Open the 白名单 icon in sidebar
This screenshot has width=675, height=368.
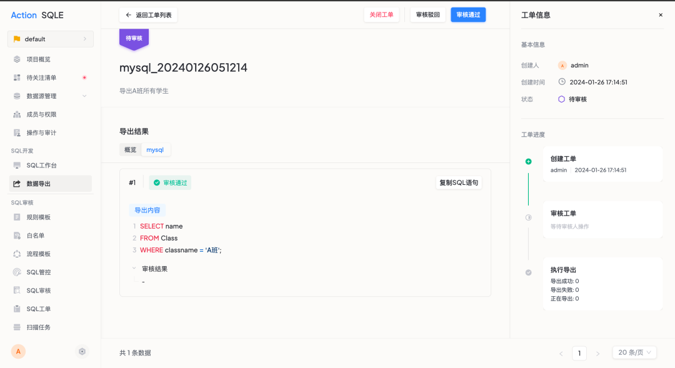(x=17, y=236)
